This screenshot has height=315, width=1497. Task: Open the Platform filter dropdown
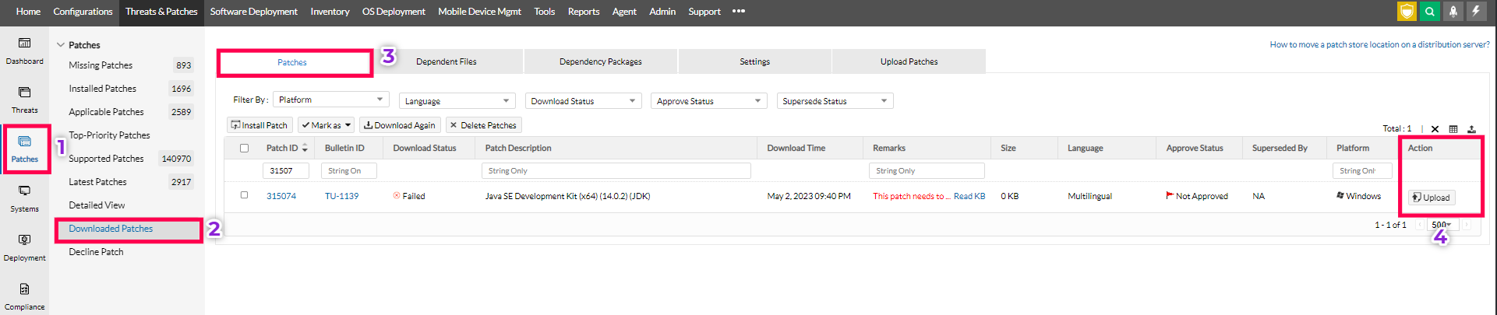(331, 100)
